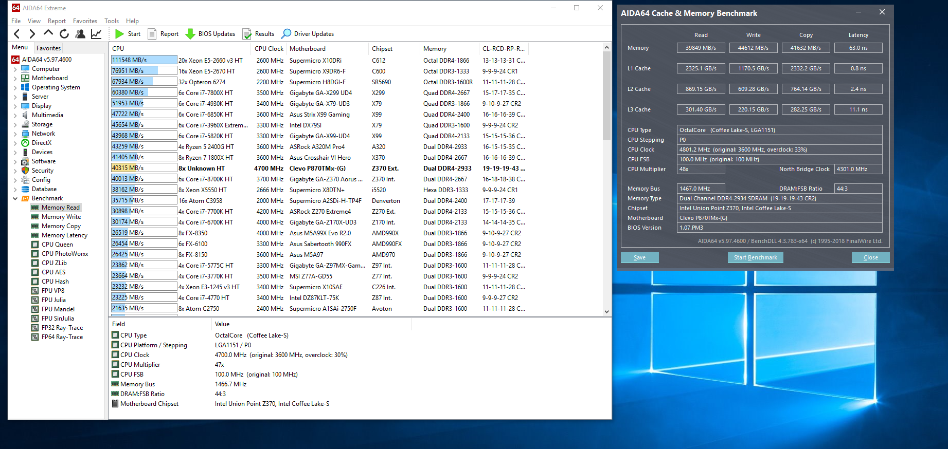Click the user profile toolbar icon
Image resolution: width=948 pixels, height=449 pixels.
click(x=80, y=34)
